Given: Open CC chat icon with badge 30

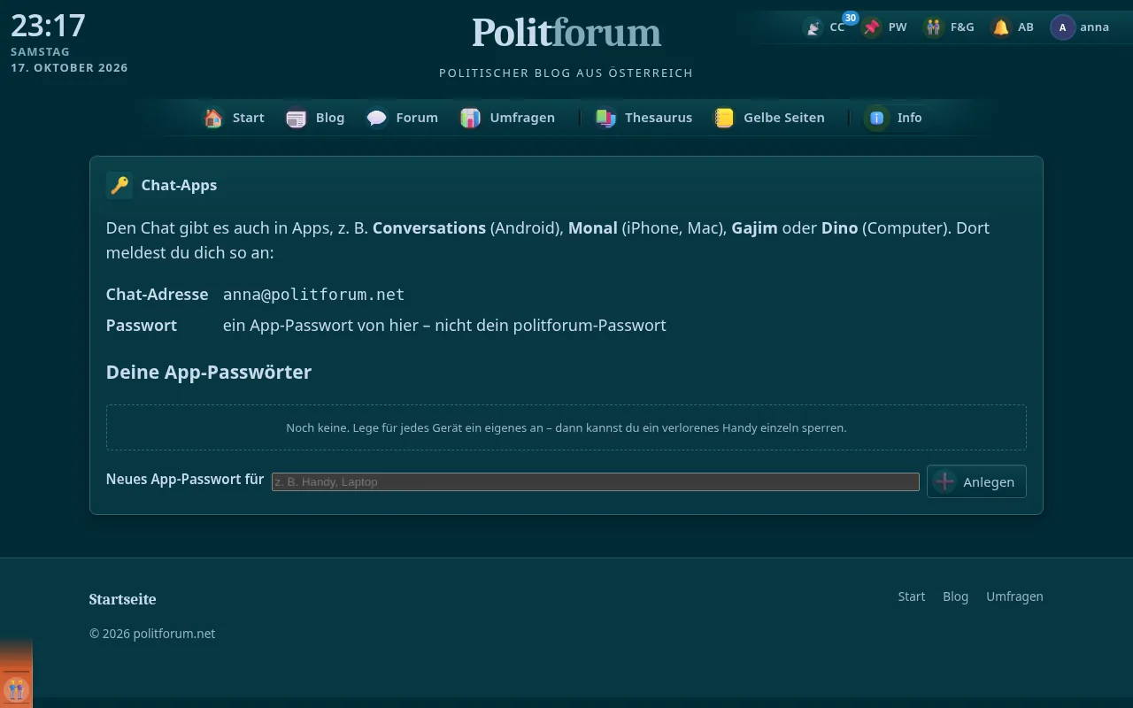Looking at the screenshot, I should click(813, 27).
